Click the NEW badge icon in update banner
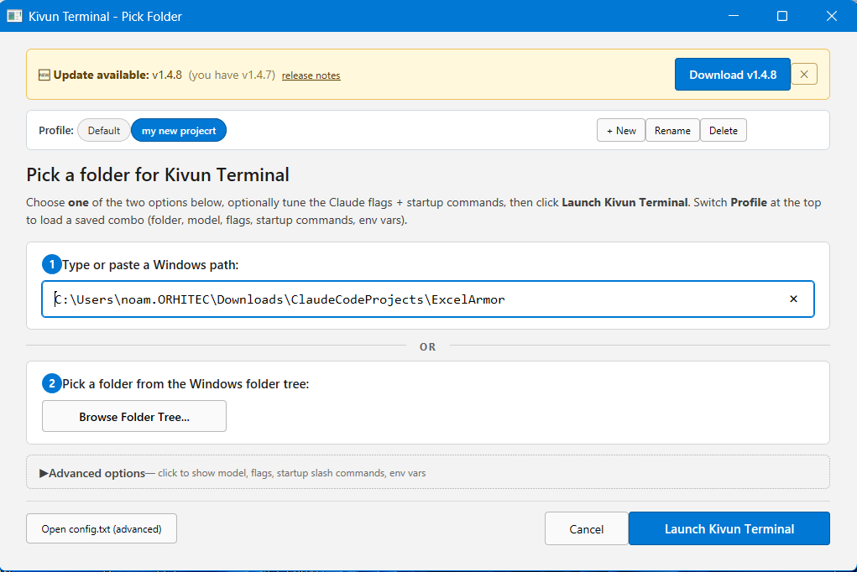 44,75
